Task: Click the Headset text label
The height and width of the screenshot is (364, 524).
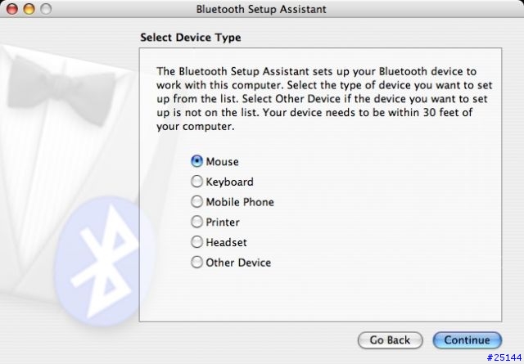Action: coord(226,242)
